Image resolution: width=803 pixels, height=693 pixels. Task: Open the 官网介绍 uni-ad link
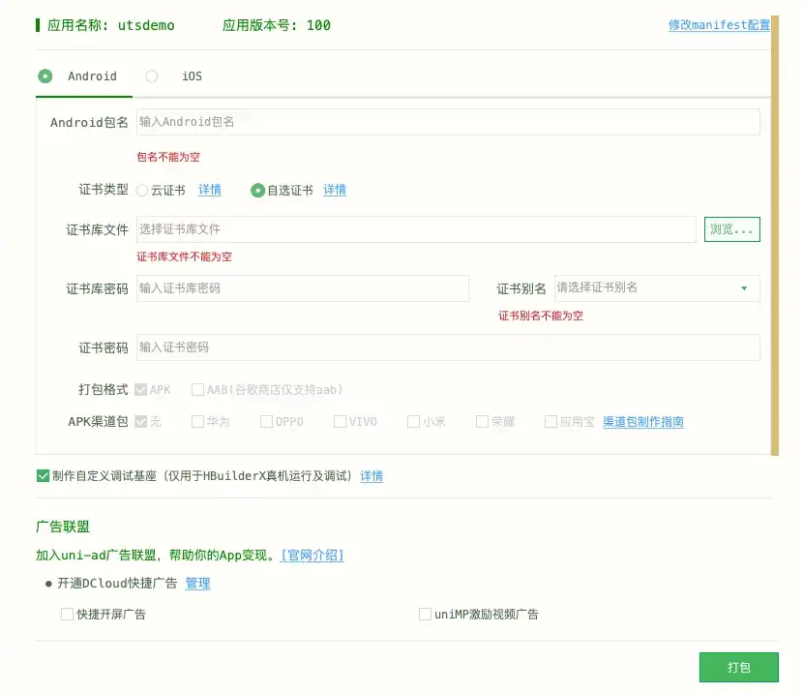[x=311, y=556]
